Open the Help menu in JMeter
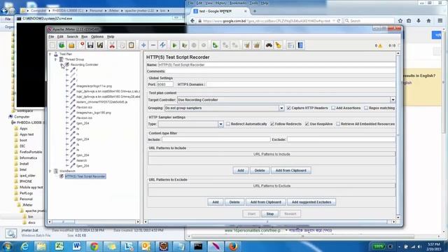The width and height of the screenshot is (448, 252). coord(111,37)
